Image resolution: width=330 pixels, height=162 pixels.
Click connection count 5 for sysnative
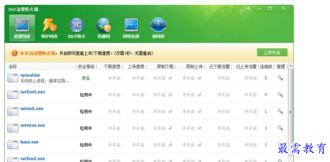(x=266, y=78)
